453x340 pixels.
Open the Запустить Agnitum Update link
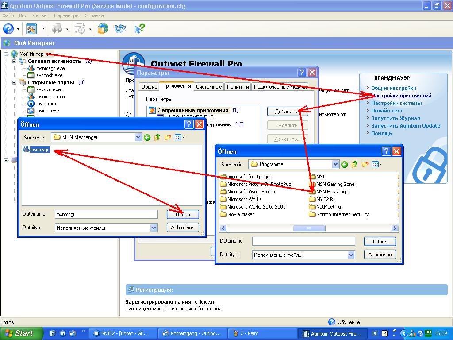406,126
